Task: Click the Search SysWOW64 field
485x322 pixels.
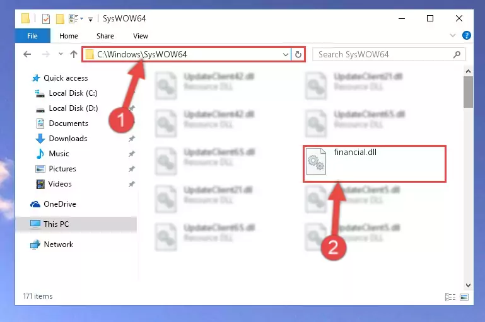Action: coord(389,54)
